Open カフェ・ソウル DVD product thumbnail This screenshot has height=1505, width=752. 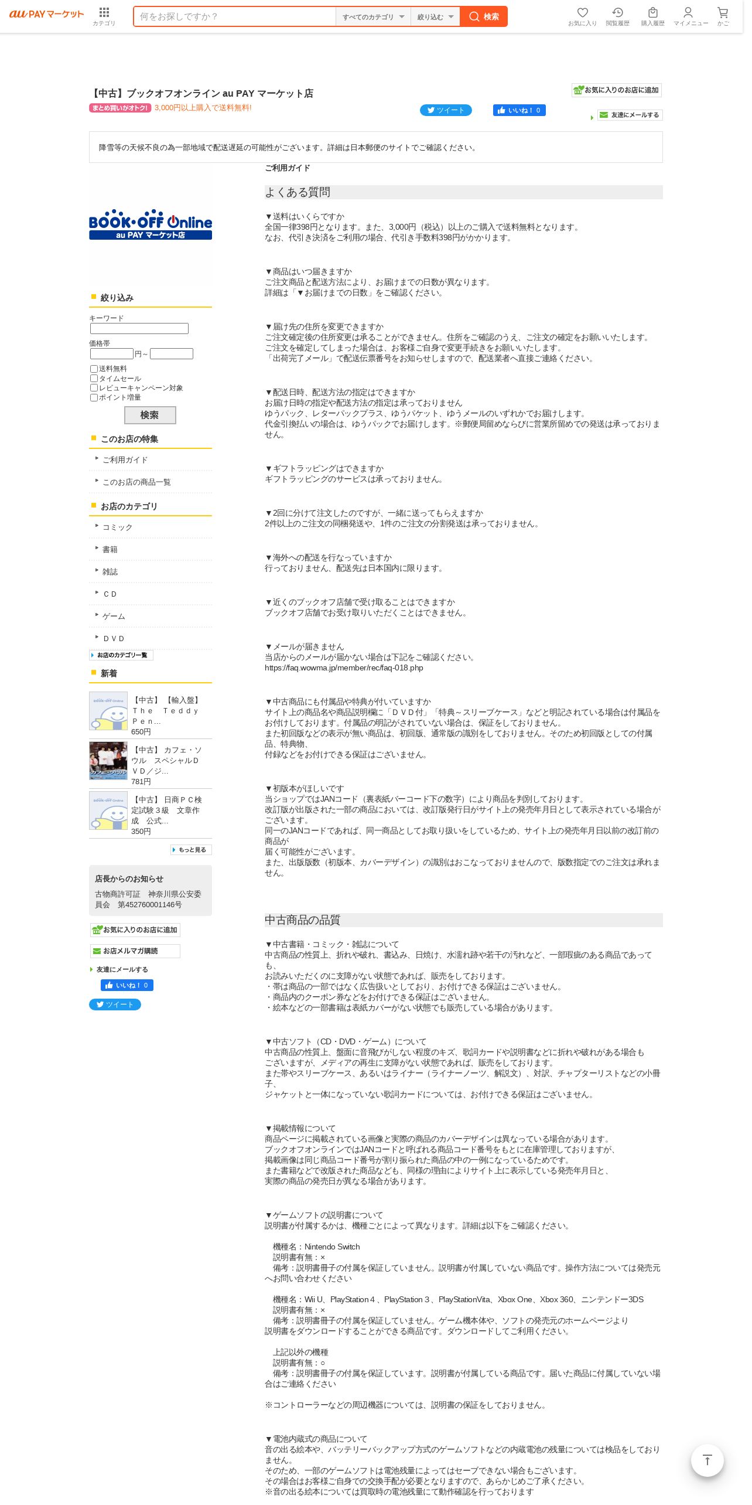pyautogui.click(x=108, y=761)
